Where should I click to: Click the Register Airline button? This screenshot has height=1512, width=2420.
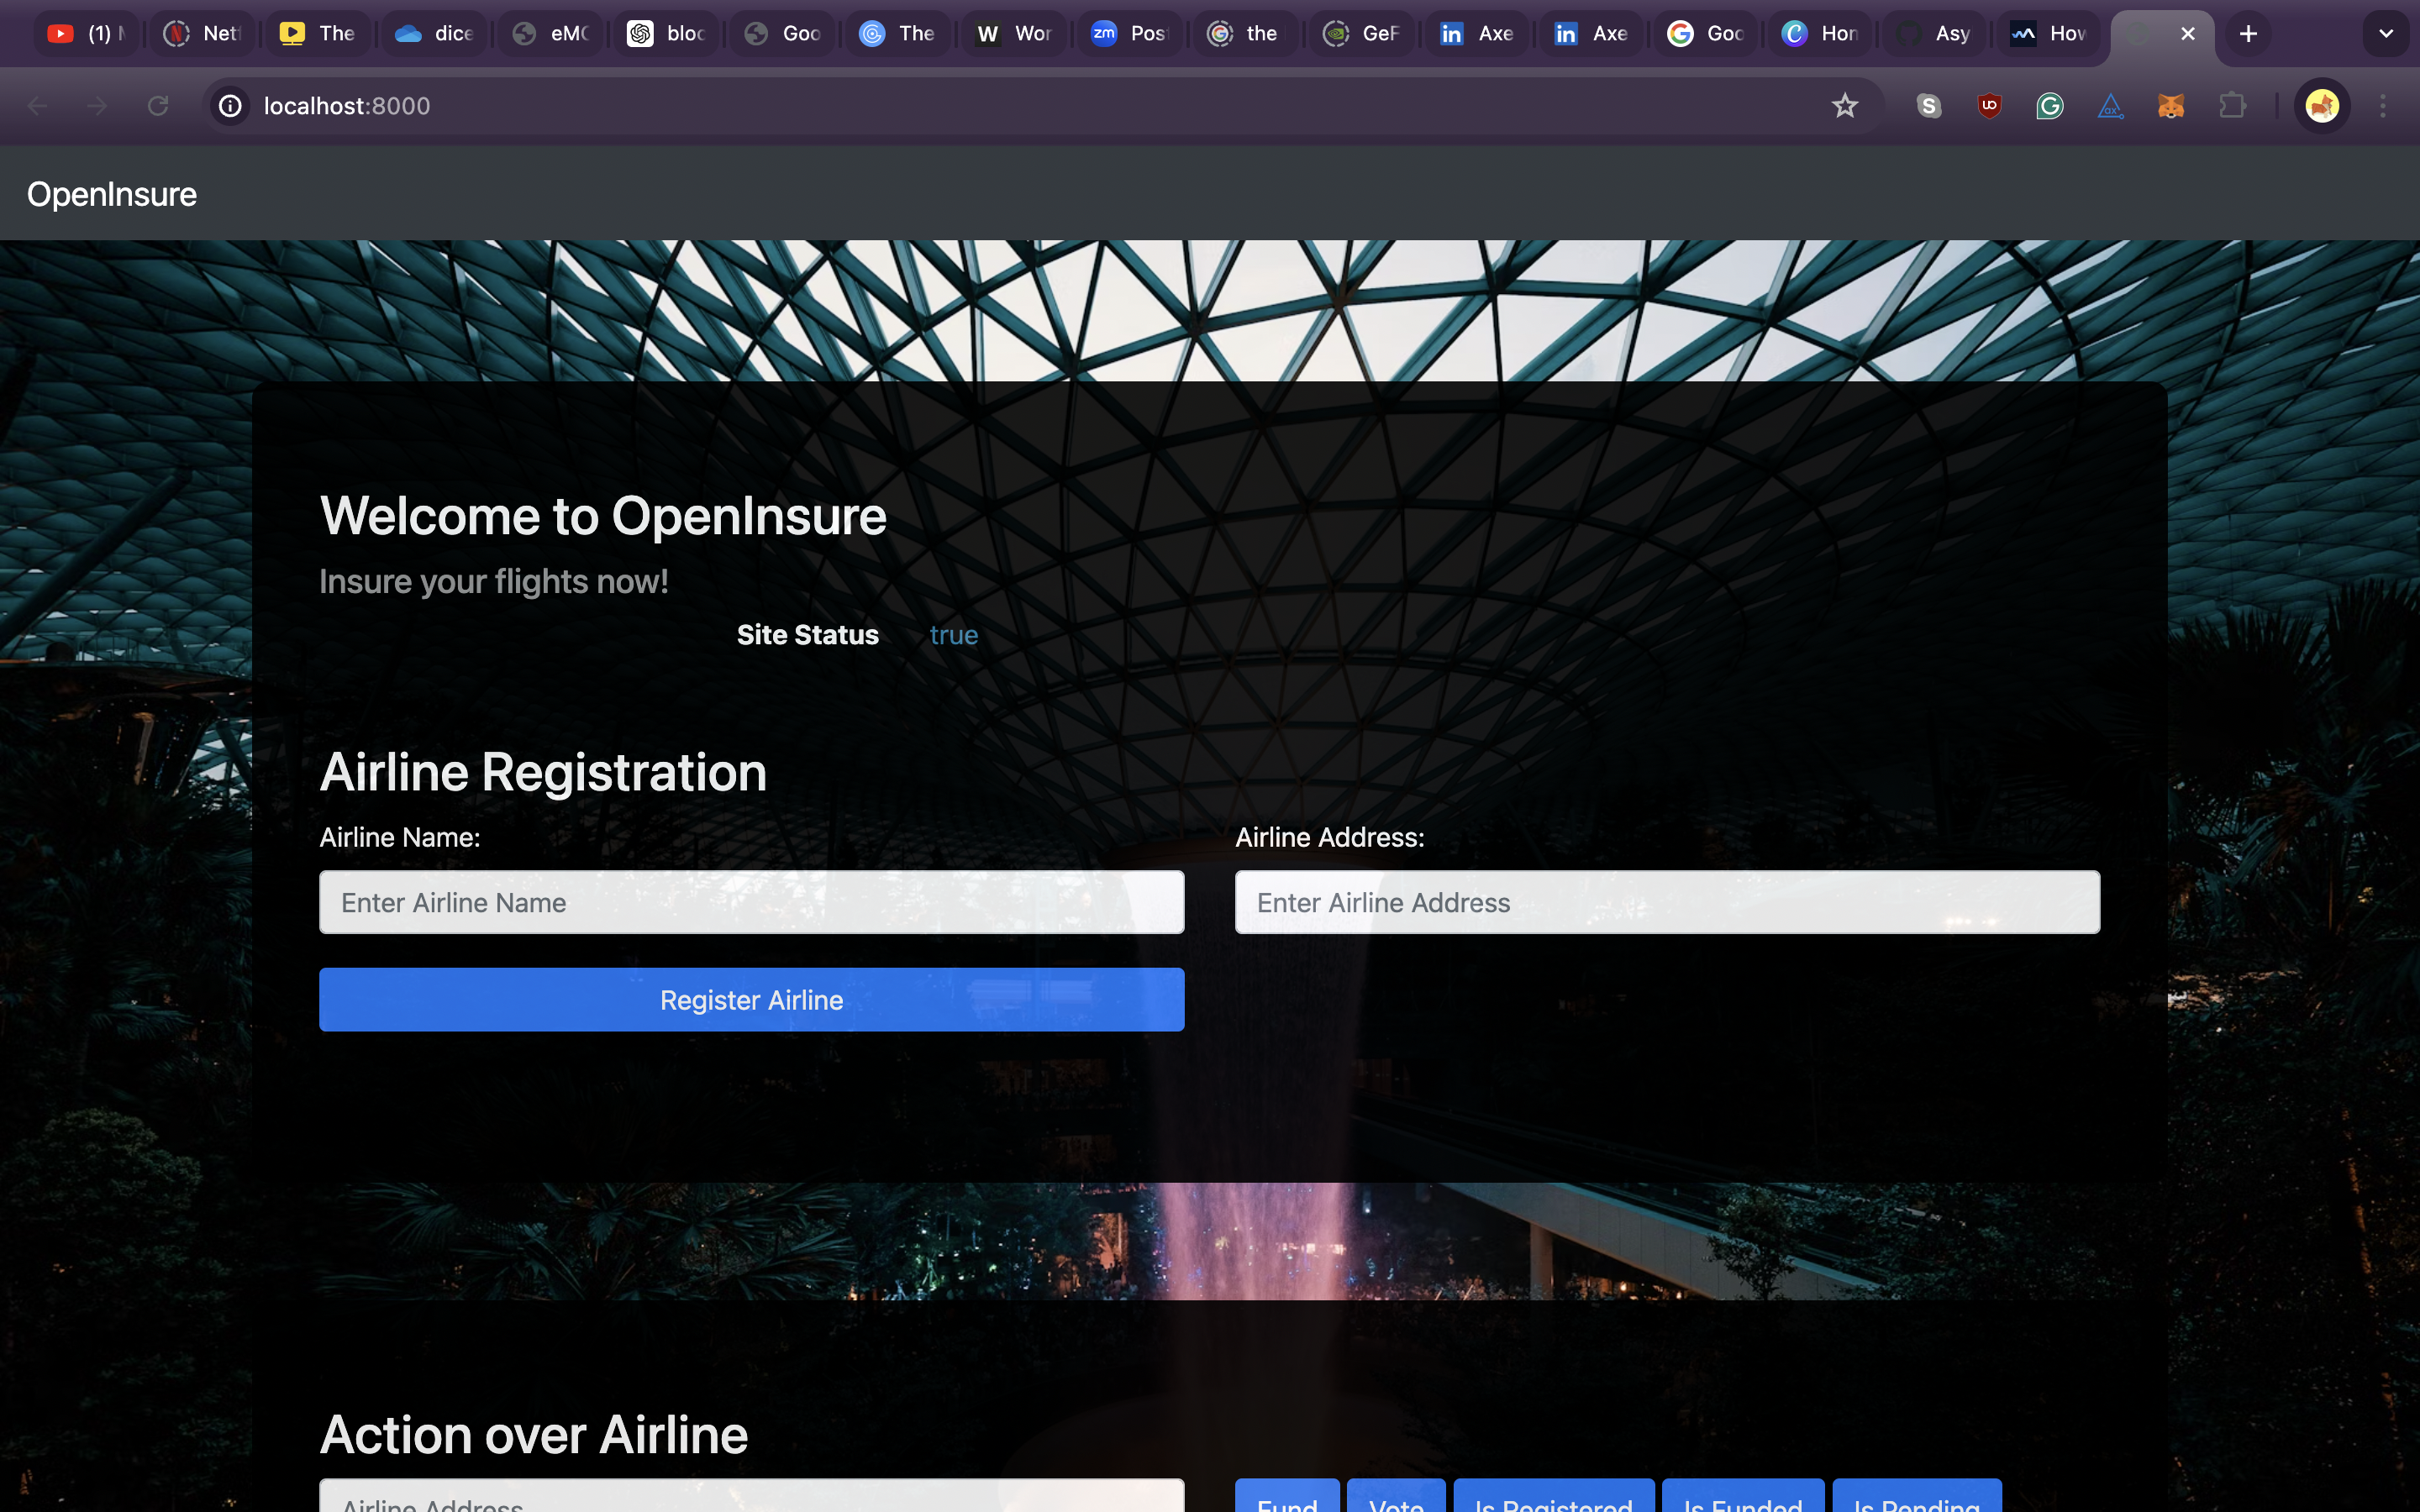tap(751, 999)
